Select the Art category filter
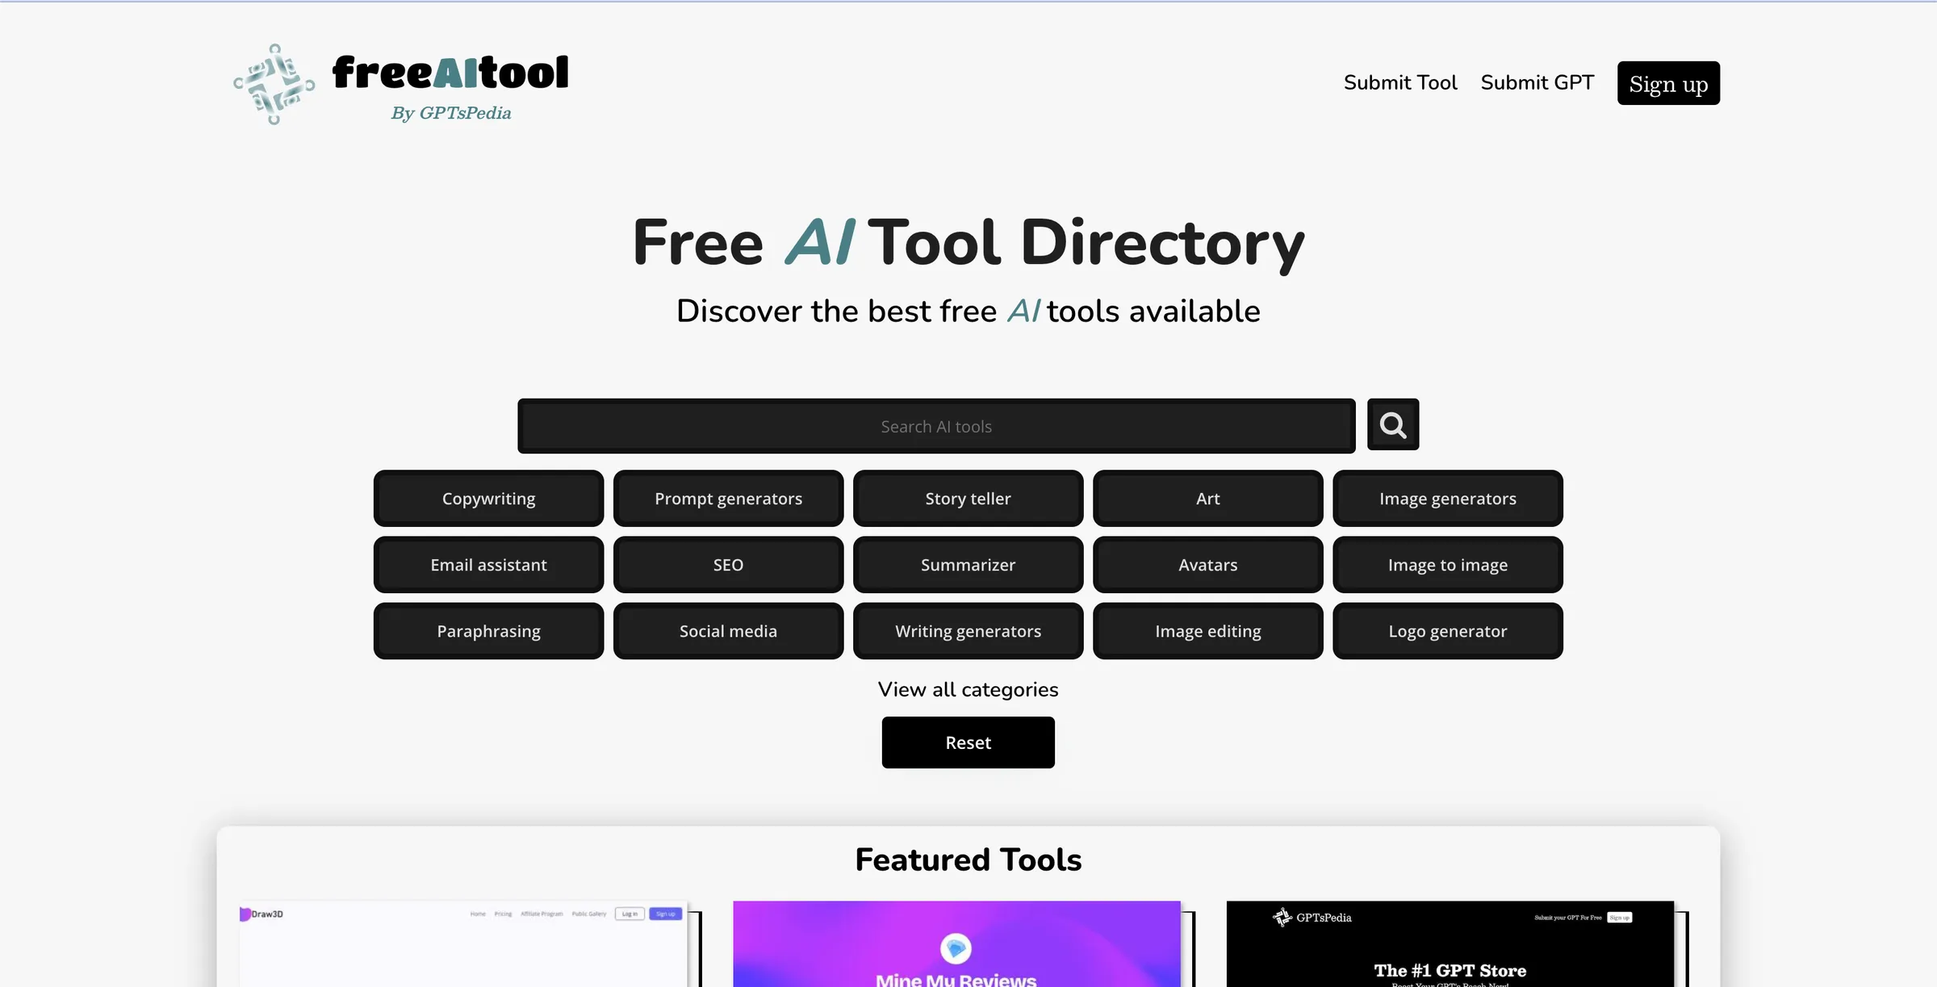 coord(1207,498)
